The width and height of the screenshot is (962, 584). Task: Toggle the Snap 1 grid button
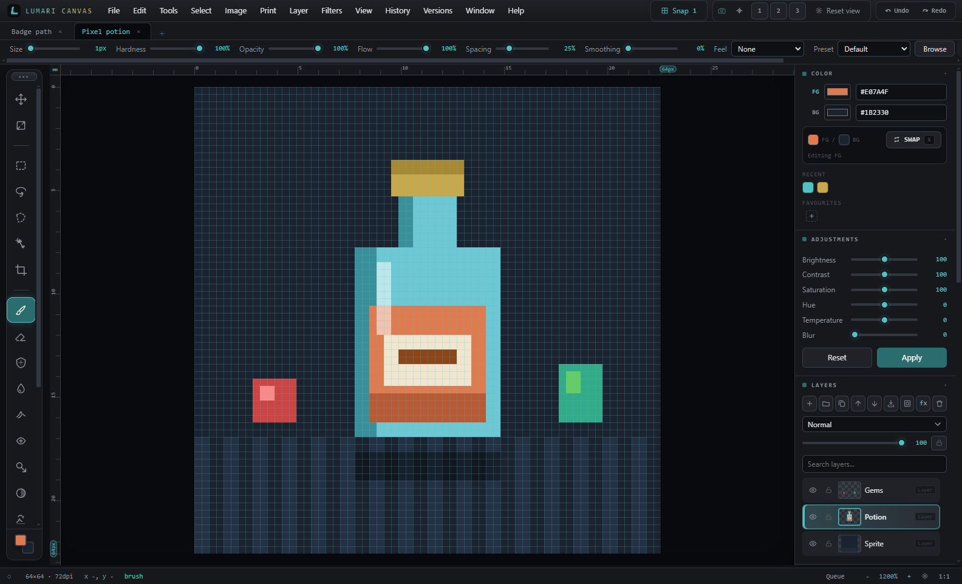[x=679, y=11]
